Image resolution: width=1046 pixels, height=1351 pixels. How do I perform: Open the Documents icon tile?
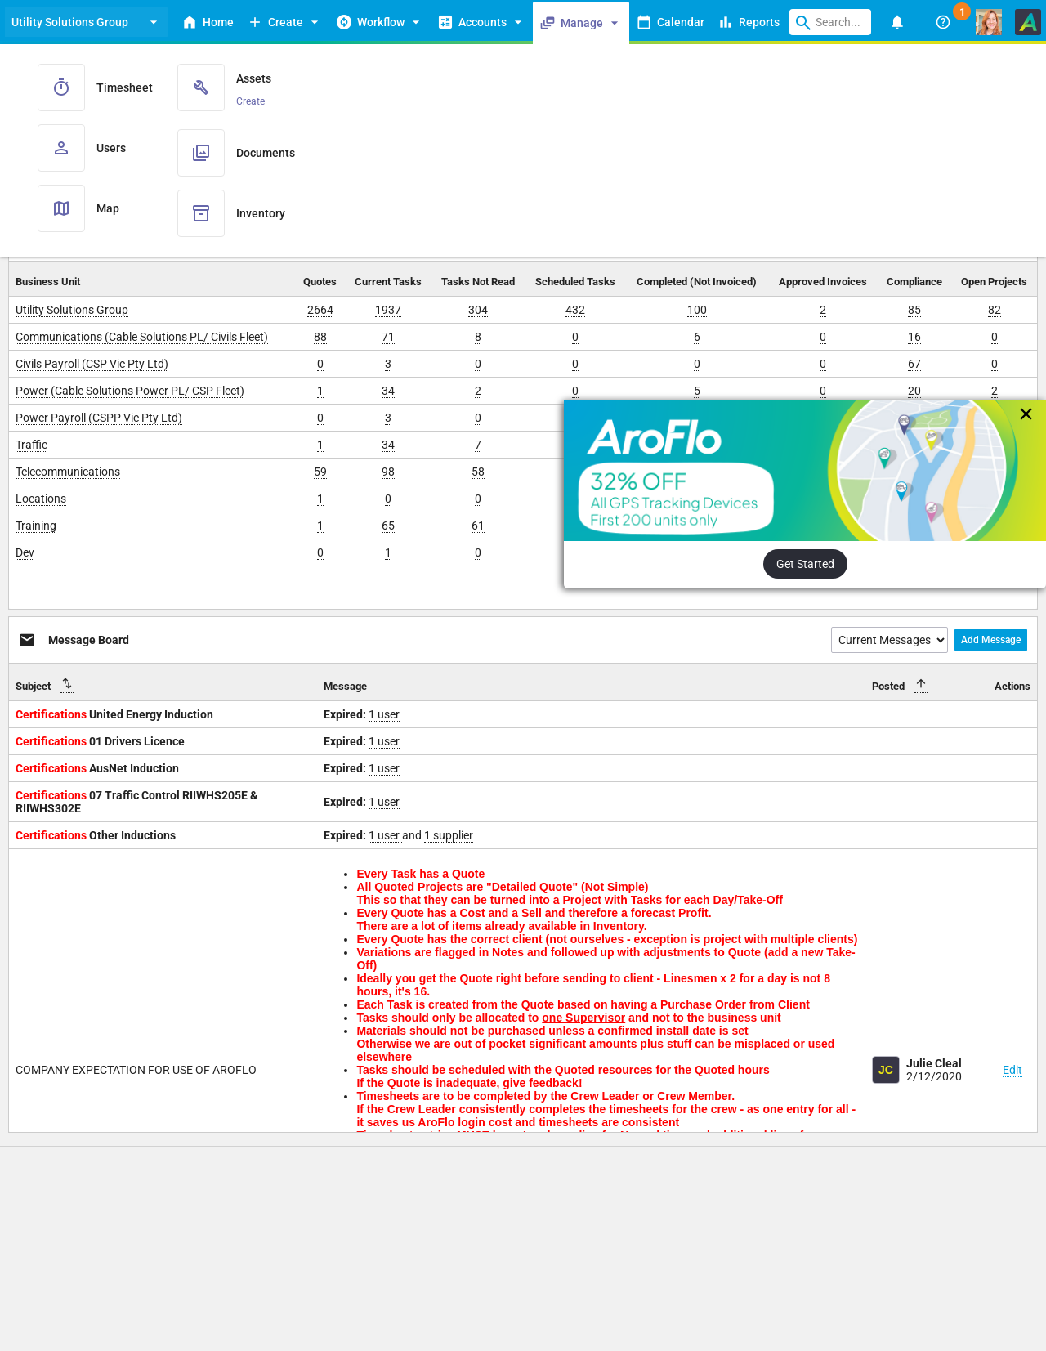201,153
